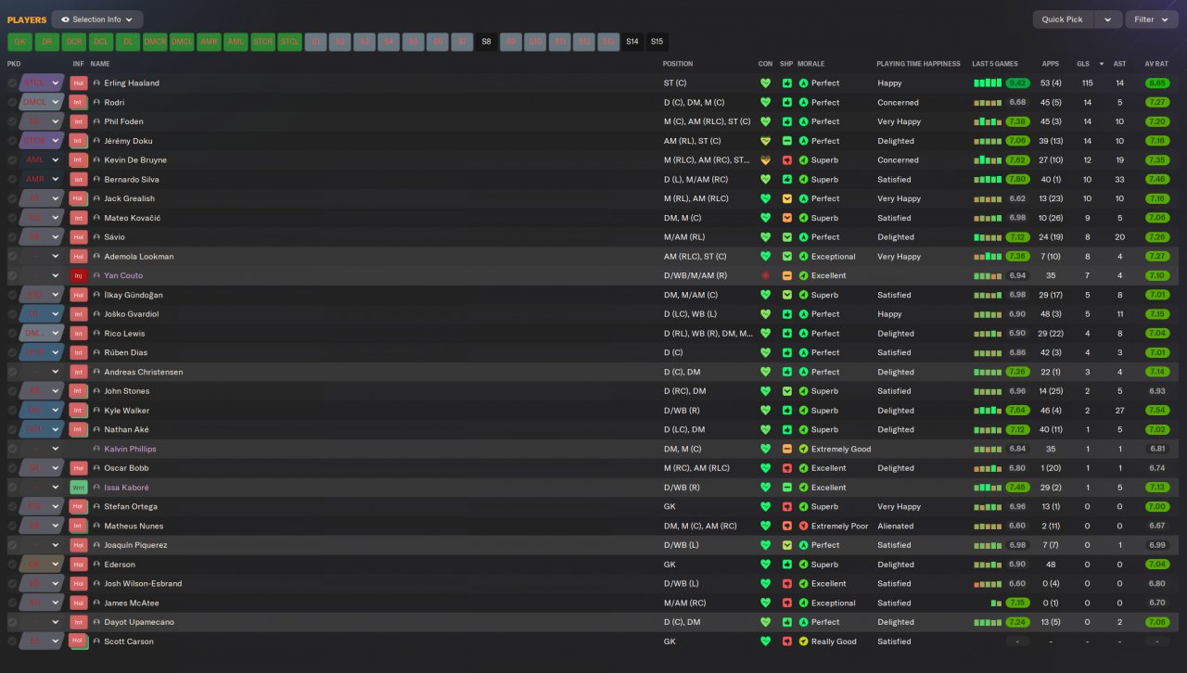Check Issa Kaboré's sharpness icon
Image resolution: width=1187 pixels, height=673 pixels.
click(786, 488)
